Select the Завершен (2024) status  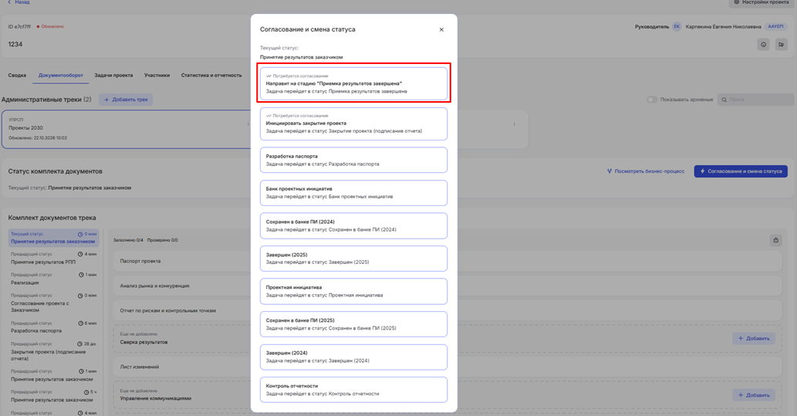pyautogui.click(x=354, y=357)
